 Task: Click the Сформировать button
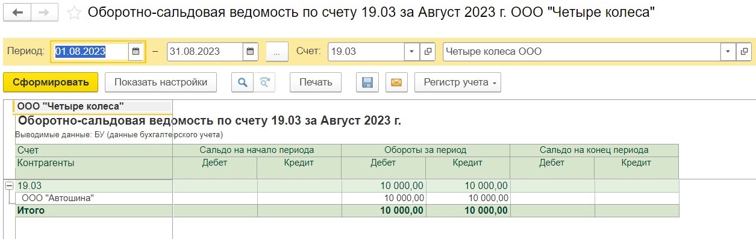point(51,82)
